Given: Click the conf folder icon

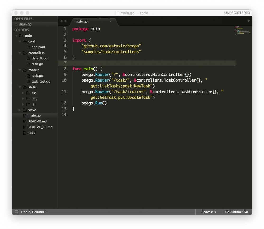Looking at the screenshot, I should 25,41.
